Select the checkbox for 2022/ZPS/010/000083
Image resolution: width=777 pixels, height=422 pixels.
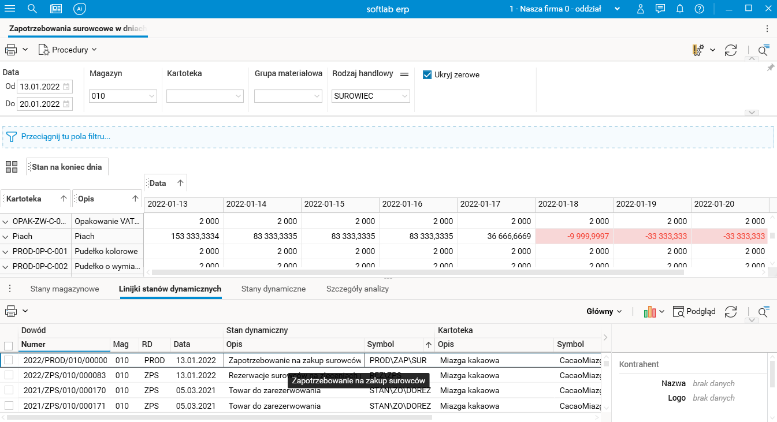[8, 375]
